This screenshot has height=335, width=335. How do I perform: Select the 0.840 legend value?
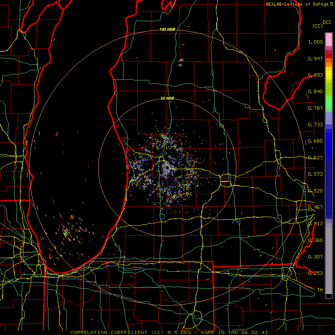pos(315,92)
